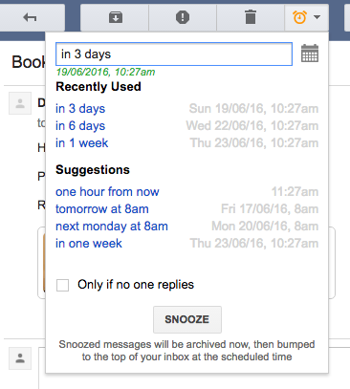This screenshot has height=389, width=350.
Task: Archive the email using the archive icon
Action: (x=116, y=17)
